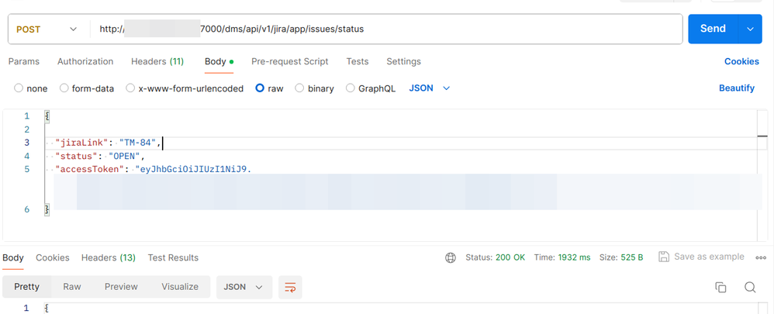
Task: Open the response JSON format dropdown
Action: [x=244, y=288]
